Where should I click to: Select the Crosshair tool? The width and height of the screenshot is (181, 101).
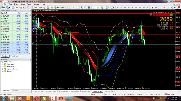156,7
